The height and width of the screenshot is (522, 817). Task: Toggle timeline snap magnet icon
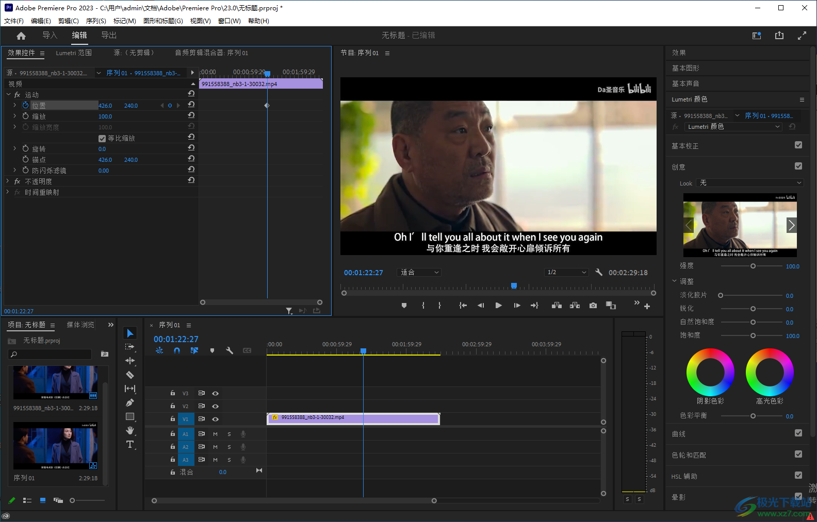coord(177,350)
